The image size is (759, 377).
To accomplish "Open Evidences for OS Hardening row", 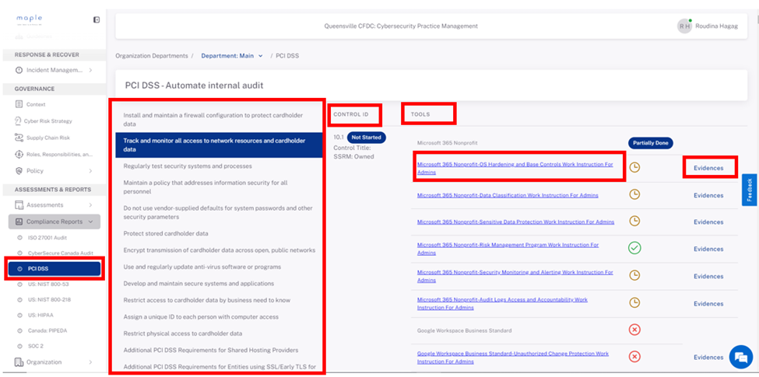I will (708, 168).
